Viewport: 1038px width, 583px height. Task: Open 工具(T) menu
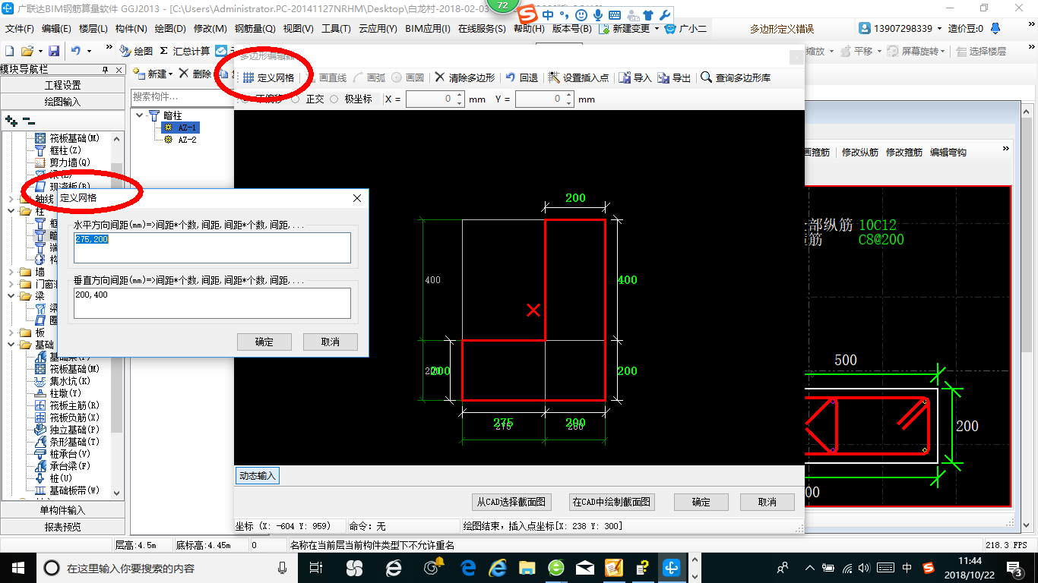336,29
